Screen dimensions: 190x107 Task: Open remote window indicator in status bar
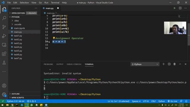[3, 101]
